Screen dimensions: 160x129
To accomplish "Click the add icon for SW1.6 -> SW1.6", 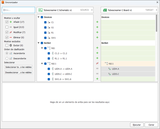I will (x=97, y=79).
